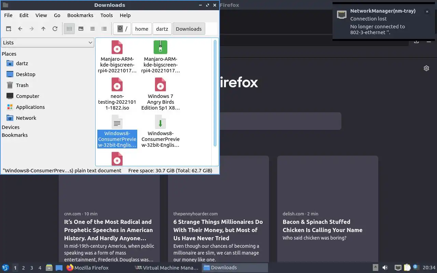Open the Help menu

[125, 15]
